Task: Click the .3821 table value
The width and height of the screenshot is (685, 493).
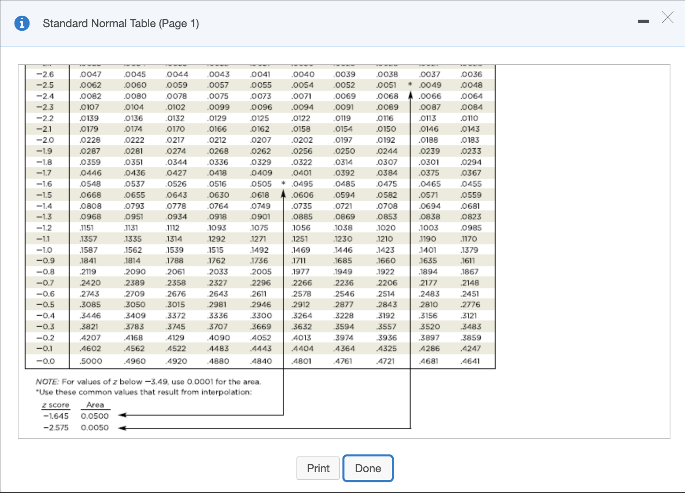Action: [89, 327]
